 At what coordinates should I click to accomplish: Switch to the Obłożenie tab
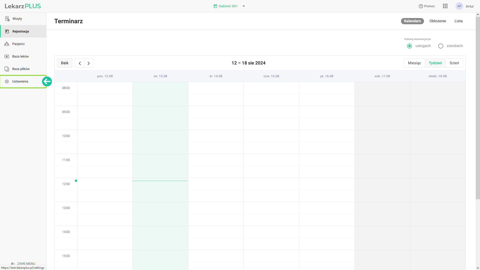point(438,21)
